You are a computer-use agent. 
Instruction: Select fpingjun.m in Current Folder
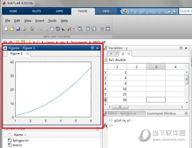[x=20, y=140]
